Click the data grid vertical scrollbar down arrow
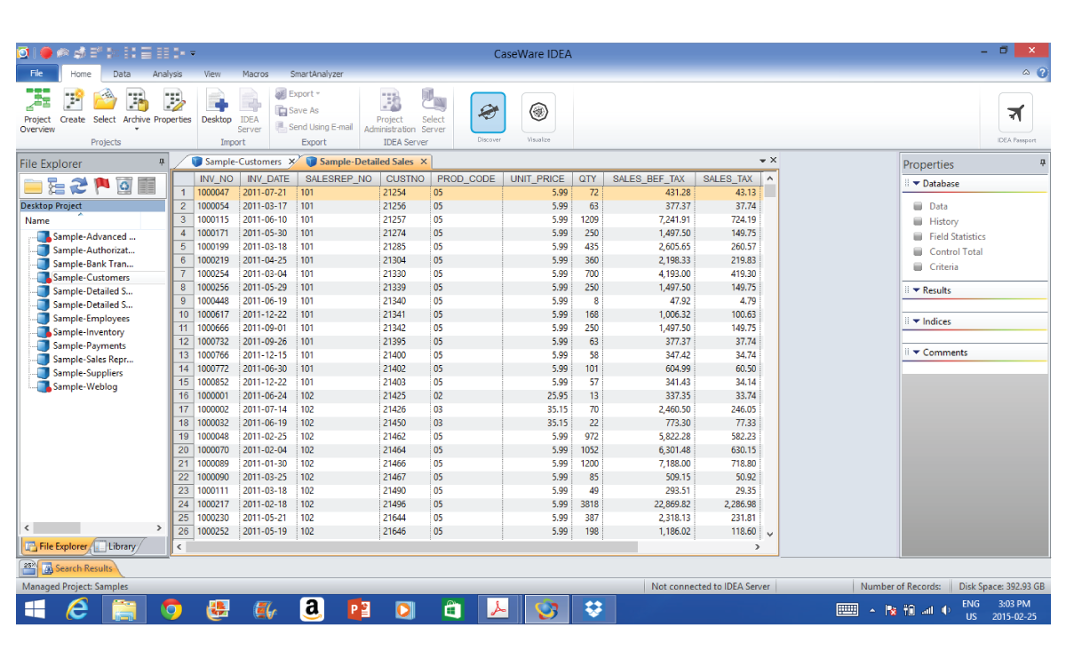The image size is (1066, 666). 770,534
